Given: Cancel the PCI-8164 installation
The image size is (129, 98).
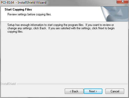Looking at the screenshot, I should pyautogui.click(x=115, y=91).
